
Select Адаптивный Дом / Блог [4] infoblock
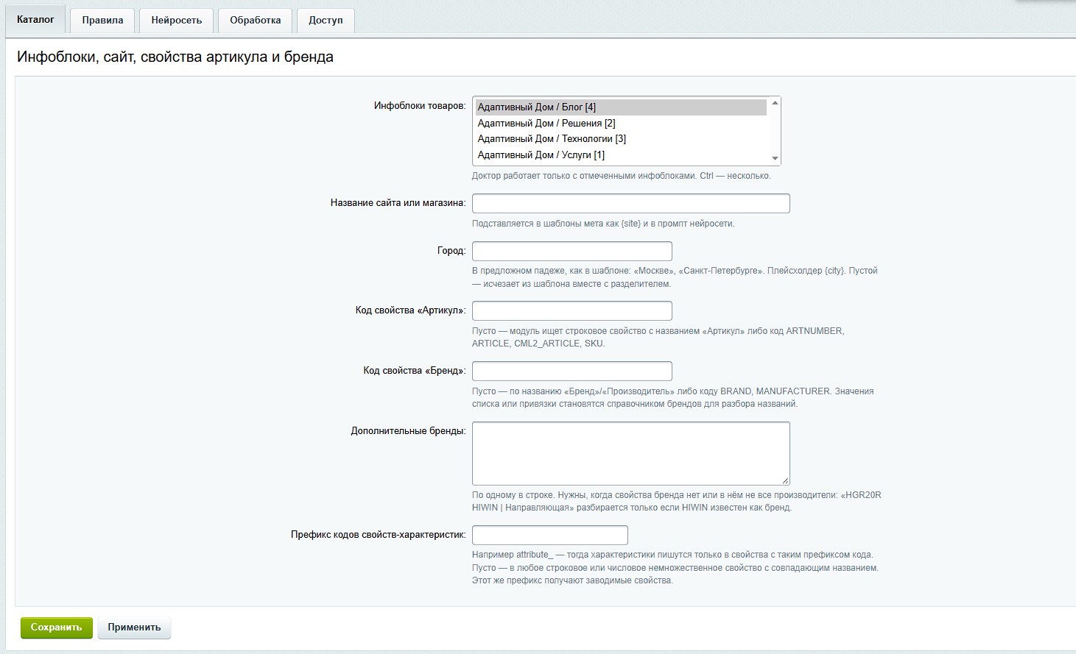tap(621, 107)
